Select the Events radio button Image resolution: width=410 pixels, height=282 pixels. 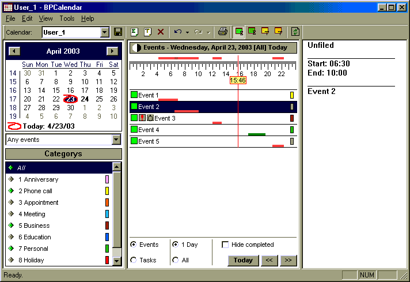click(134, 245)
